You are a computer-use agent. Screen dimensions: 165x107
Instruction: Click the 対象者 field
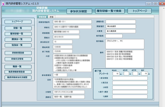(x=121, y=31)
